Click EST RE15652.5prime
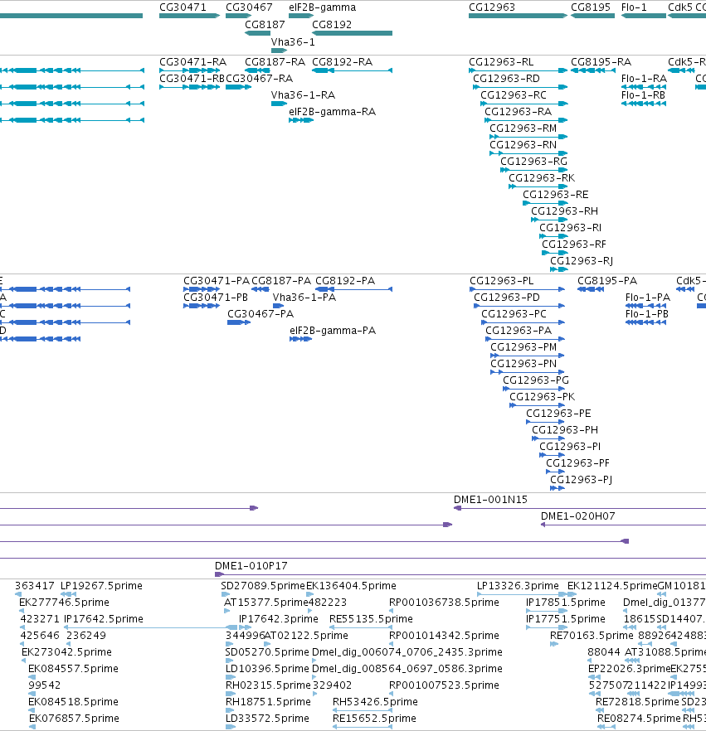Viewport: 706px width, 731px height. pos(374,719)
